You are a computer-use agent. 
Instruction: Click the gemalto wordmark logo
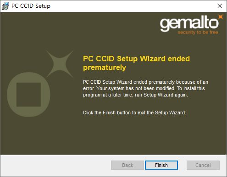tap(189, 23)
